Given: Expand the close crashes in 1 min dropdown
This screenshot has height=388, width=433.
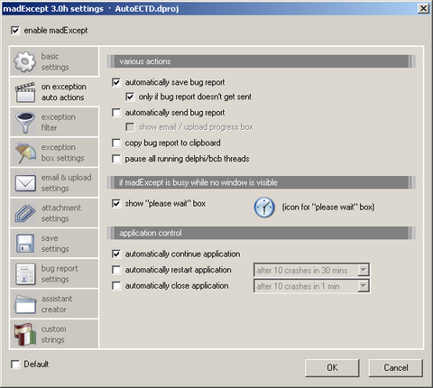Looking at the screenshot, I should point(364,286).
